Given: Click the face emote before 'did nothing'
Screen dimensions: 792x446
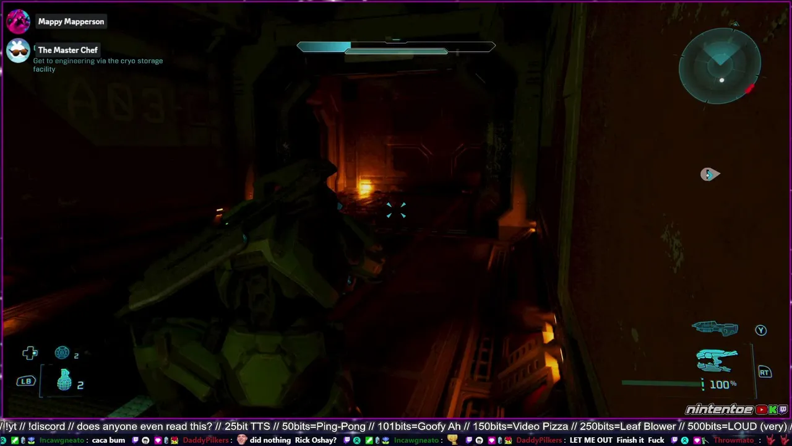Looking at the screenshot, I should coord(242,440).
